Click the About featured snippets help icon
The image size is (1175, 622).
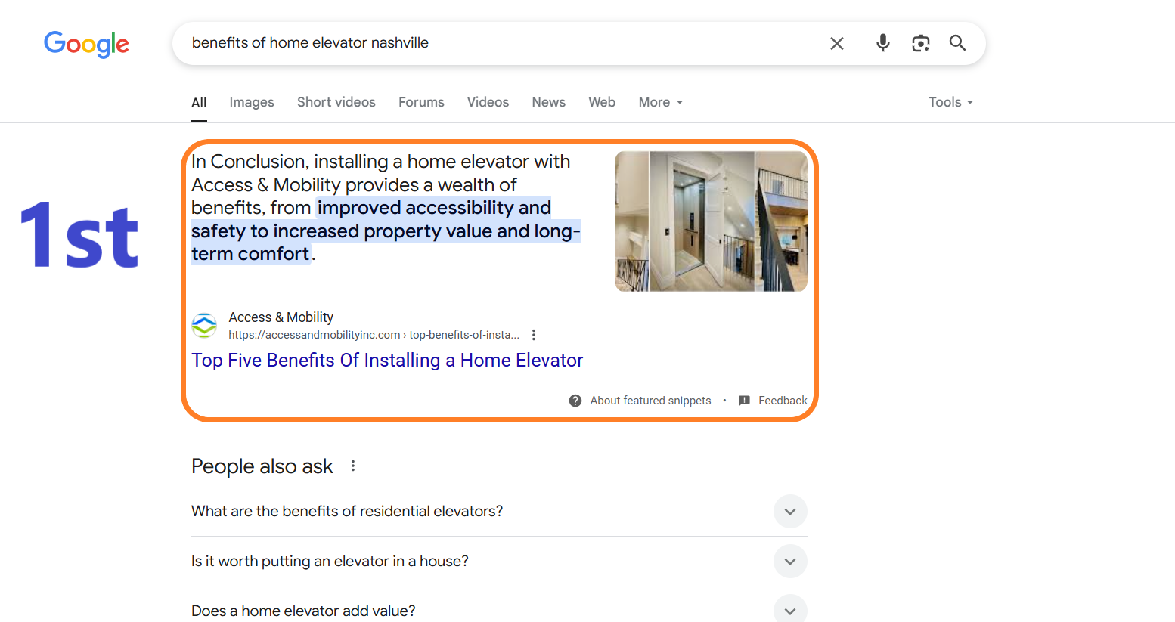[x=575, y=401]
